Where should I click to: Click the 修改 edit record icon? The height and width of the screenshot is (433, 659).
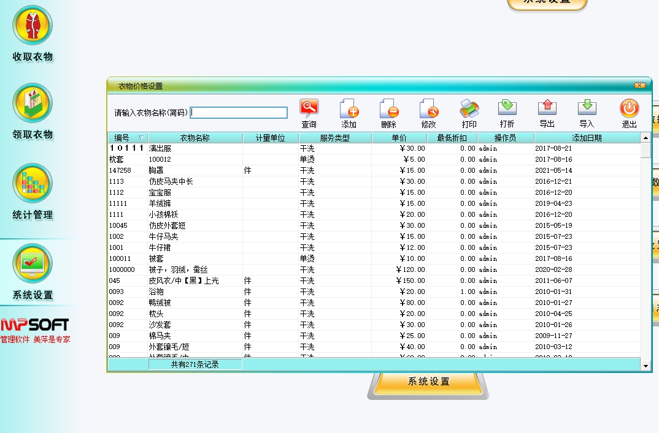[x=428, y=110]
